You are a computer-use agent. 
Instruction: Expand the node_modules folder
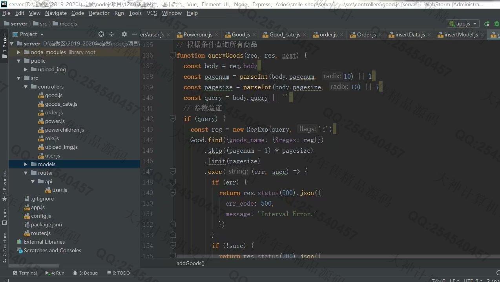[18, 52]
